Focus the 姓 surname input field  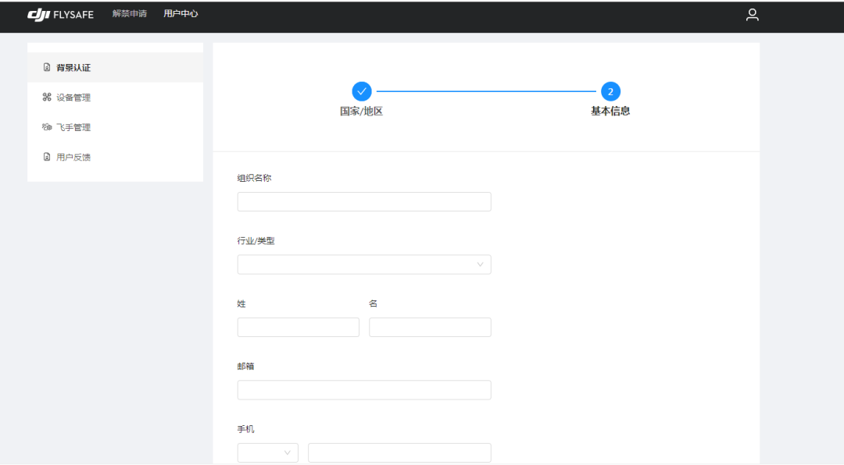(x=299, y=328)
